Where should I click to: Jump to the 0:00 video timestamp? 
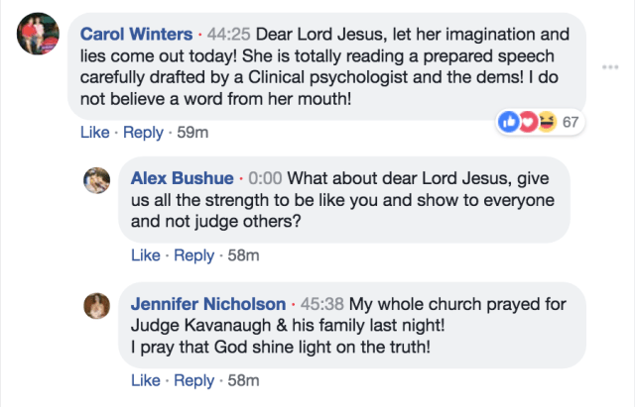(265, 178)
